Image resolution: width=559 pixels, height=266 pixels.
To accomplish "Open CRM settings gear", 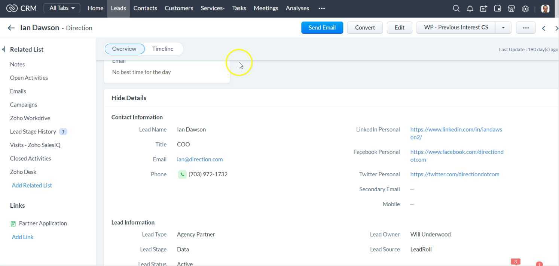I will click(x=525, y=8).
